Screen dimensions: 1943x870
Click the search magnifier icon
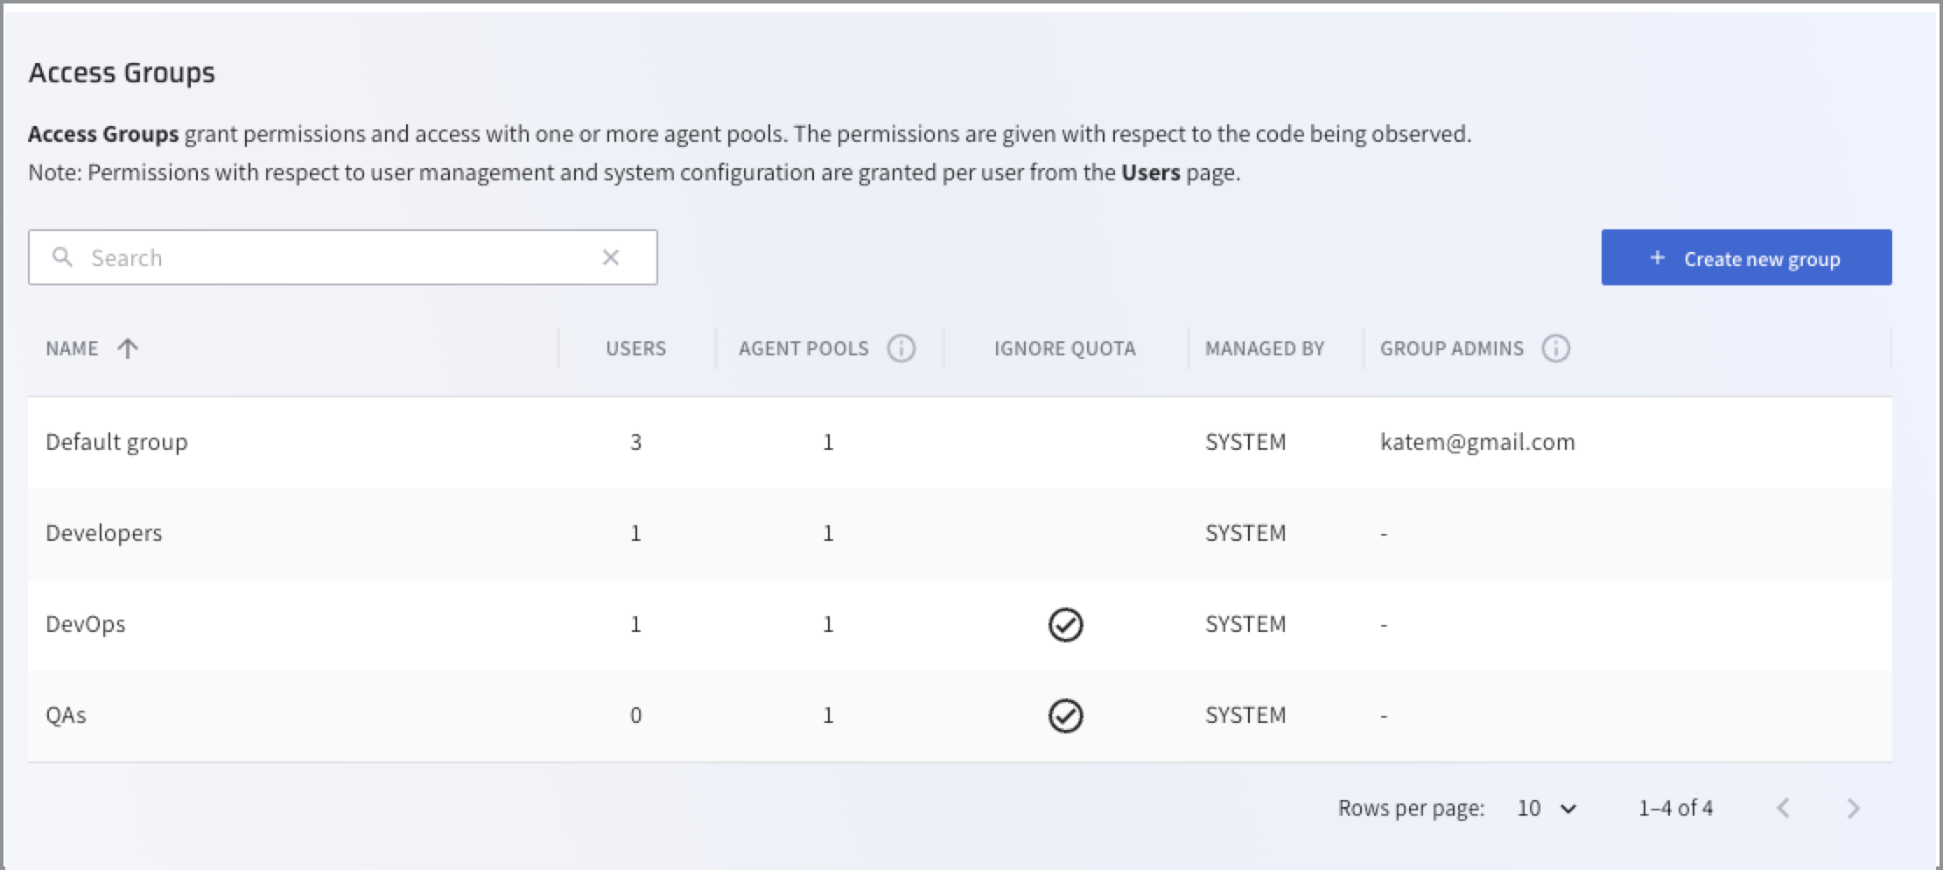click(x=62, y=257)
